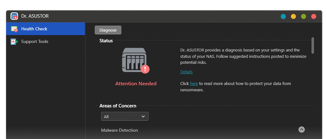Select the Health Check heart icon
The image size is (327, 139).
click(14, 29)
